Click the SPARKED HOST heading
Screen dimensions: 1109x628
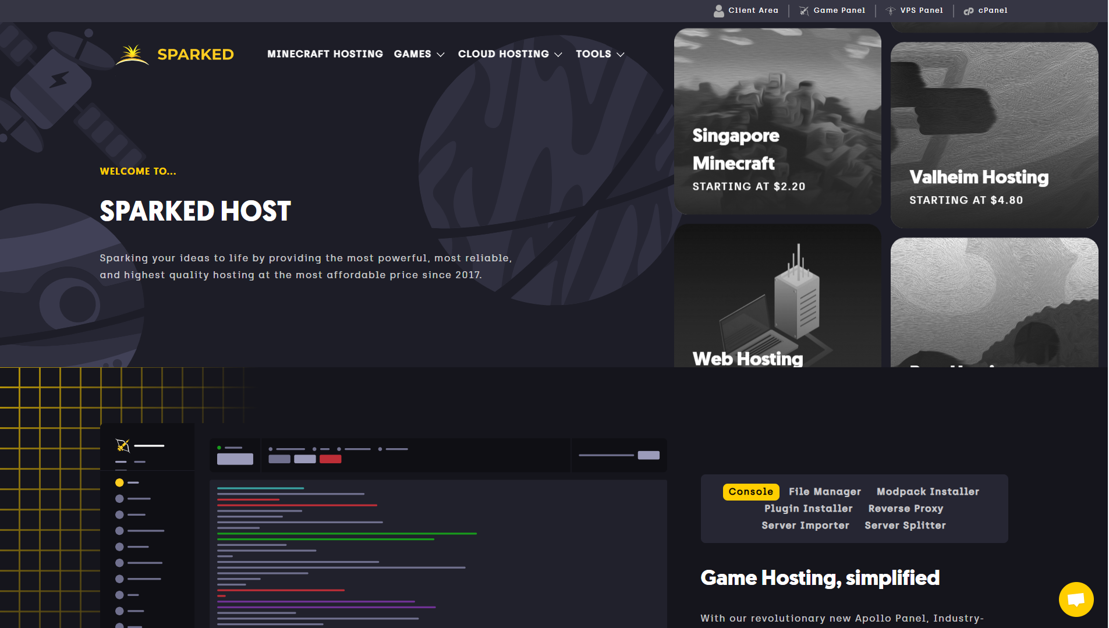coord(195,211)
